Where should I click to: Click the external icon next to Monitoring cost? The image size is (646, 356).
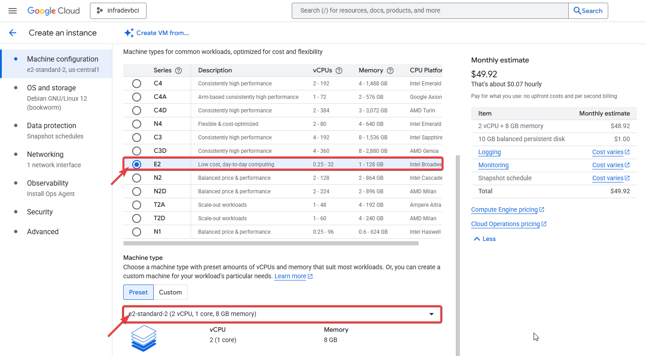coord(627,165)
